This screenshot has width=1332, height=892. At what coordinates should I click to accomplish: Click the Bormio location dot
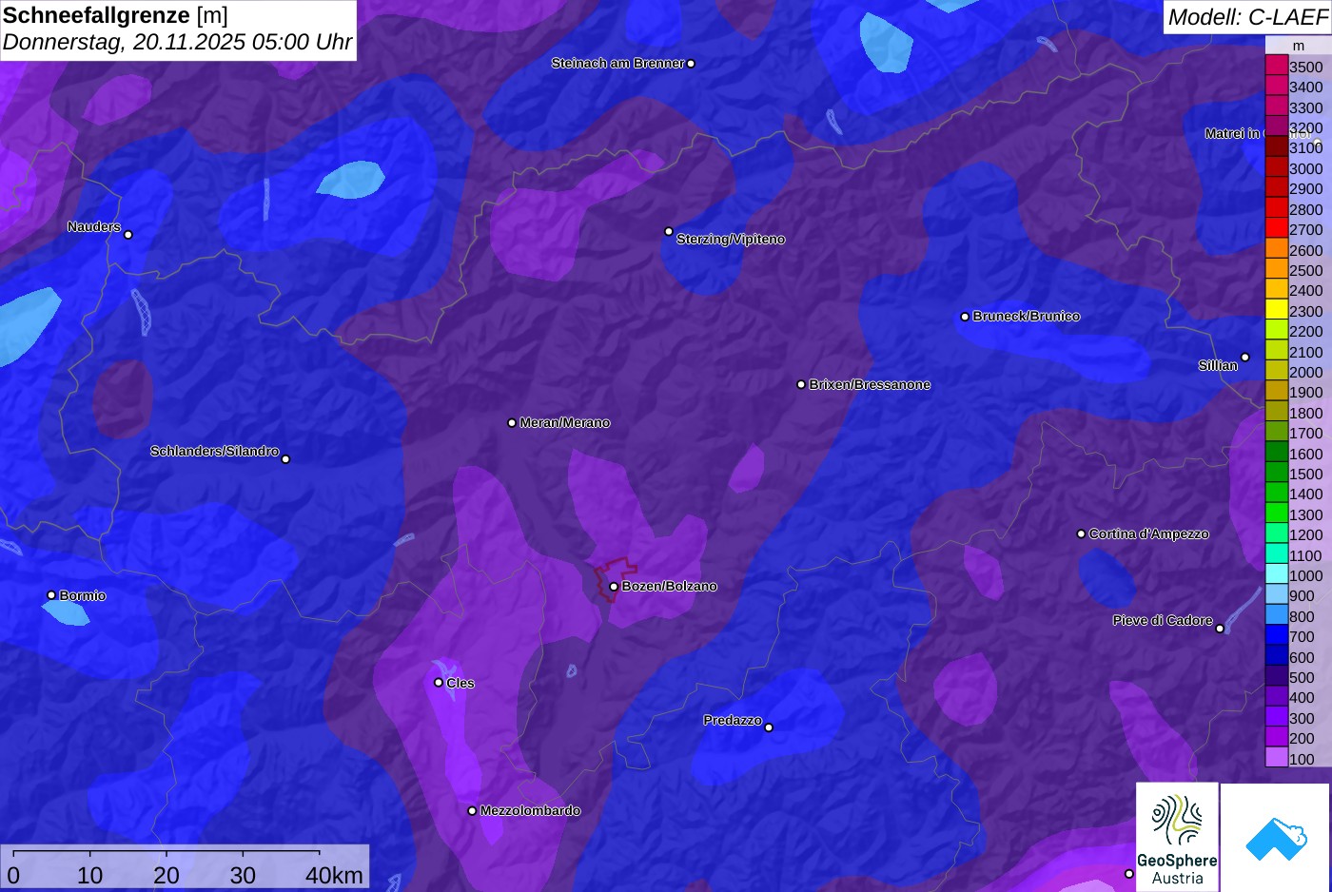(x=51, y=595)
